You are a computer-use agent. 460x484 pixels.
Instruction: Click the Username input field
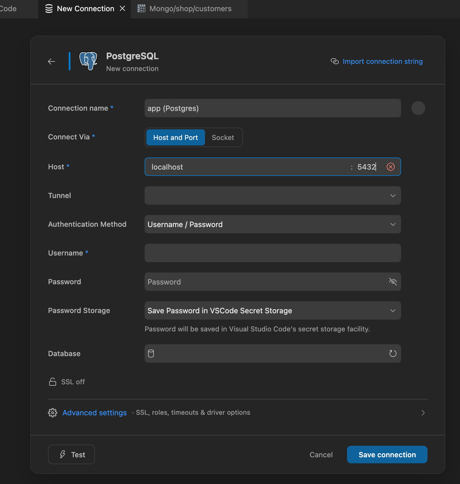click(x=273, y=253)
